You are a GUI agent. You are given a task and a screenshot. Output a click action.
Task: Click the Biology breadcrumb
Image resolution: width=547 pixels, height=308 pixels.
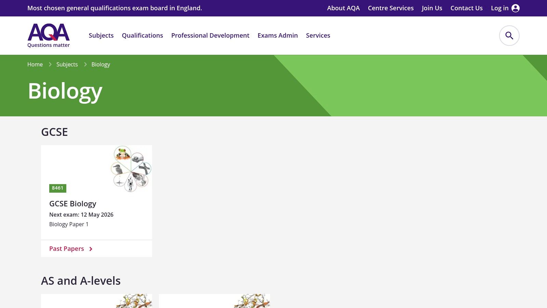tap(101, 64)
